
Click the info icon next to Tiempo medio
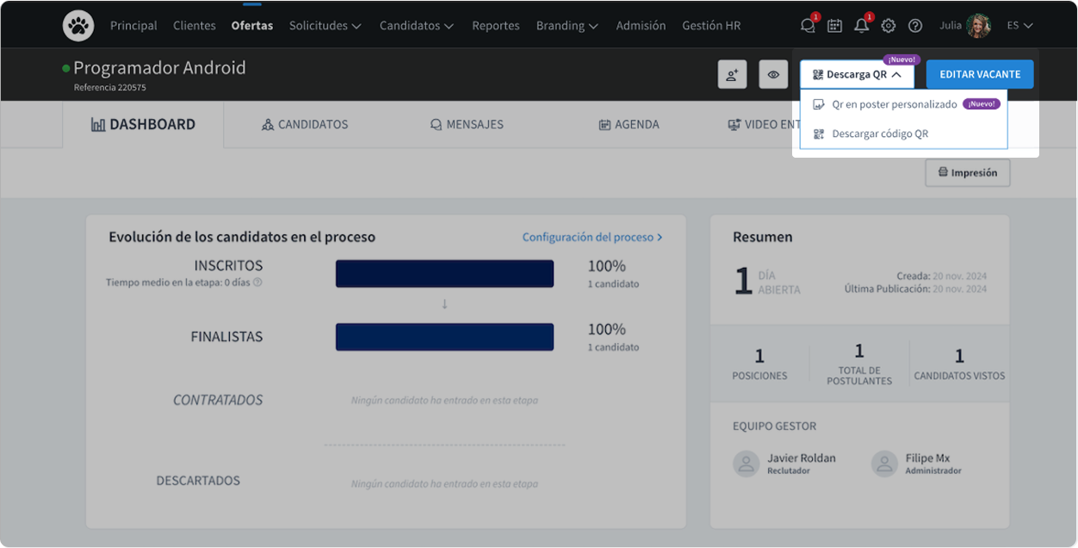(257, 283)
